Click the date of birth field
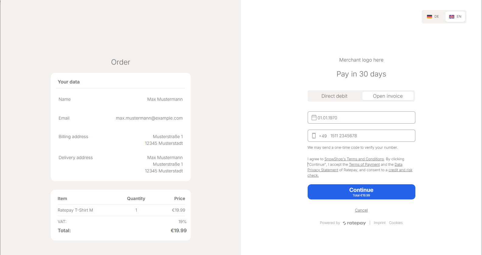Image resolution: width=482 pixels, height=255 pixels. 365,117
